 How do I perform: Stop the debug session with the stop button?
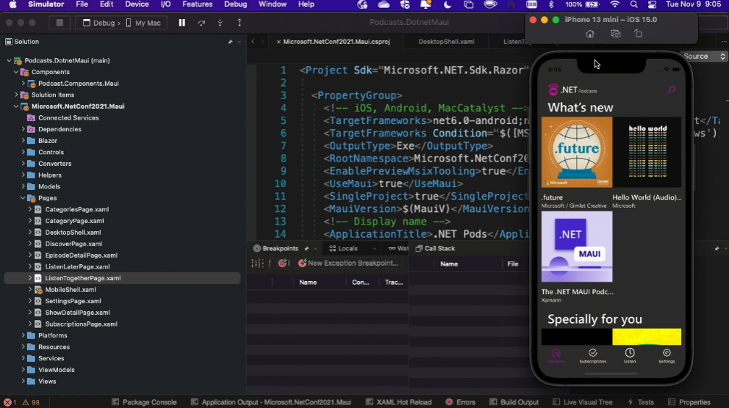59,23
